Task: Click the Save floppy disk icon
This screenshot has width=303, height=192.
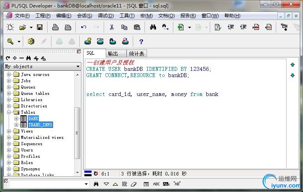Action: pos(40,27)
